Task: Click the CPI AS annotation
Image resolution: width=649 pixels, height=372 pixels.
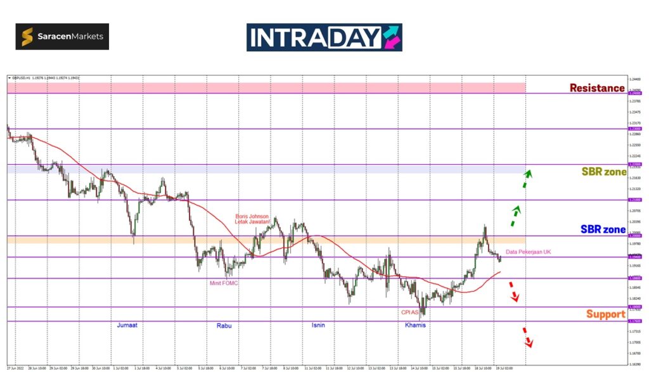Action: point(409,312)
